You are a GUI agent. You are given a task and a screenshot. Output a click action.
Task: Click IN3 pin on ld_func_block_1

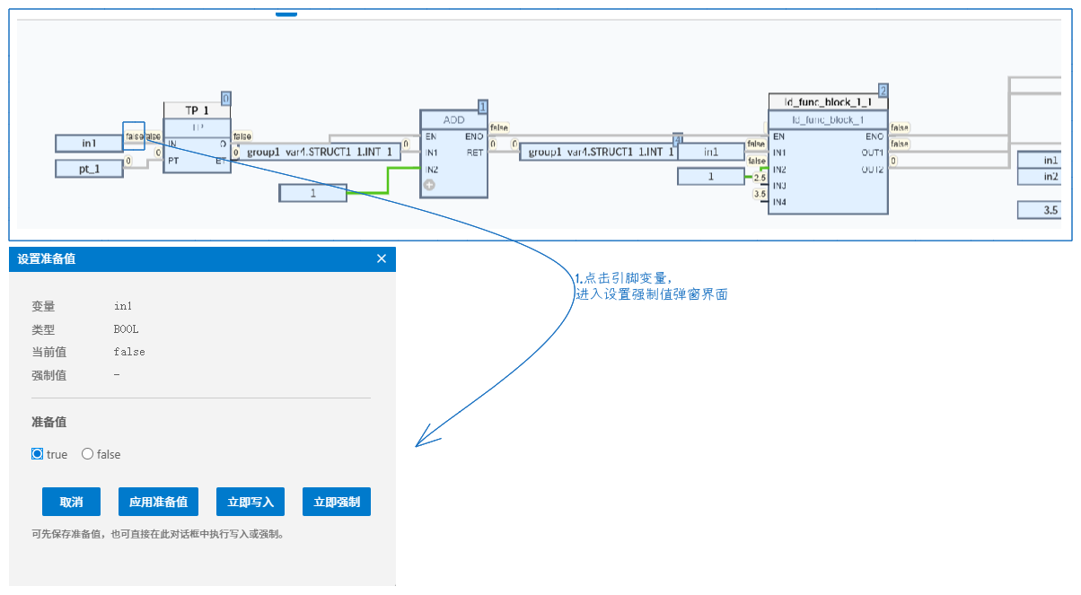[x=780, y=185]
